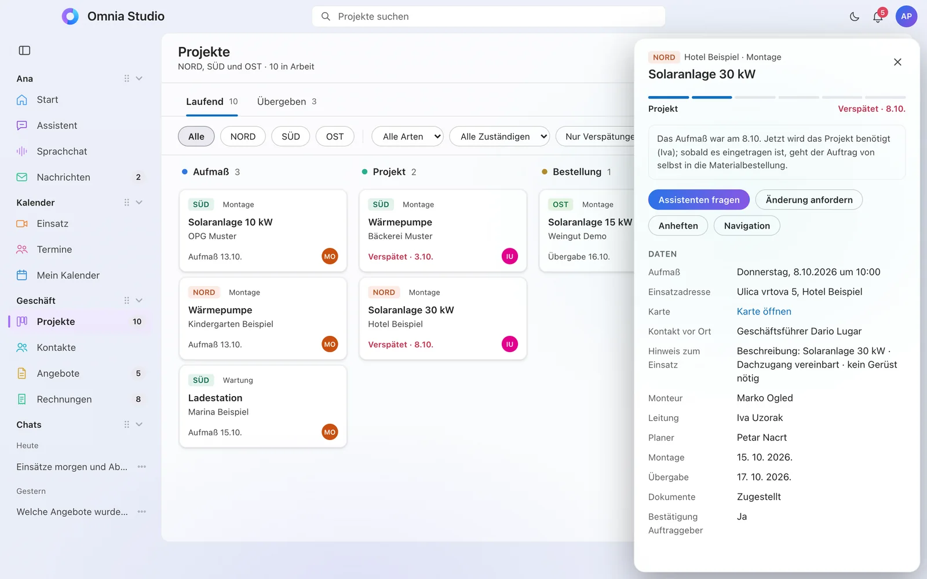Filter projects by NORD region
The height and width of the screenshot is (579, 927).
coord(243,137)
